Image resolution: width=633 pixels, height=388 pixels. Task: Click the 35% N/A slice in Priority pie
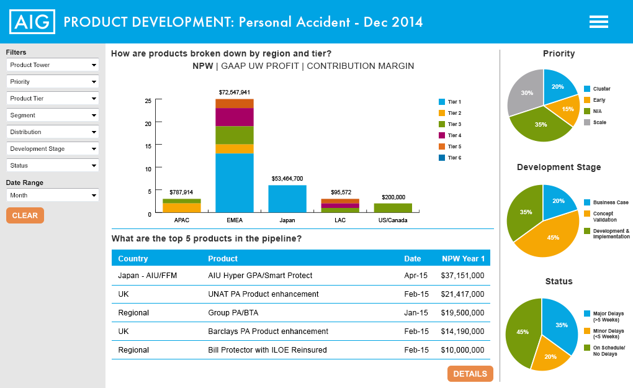(541, 125)
